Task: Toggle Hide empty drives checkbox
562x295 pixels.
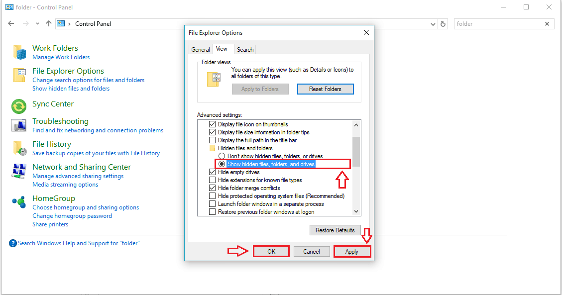Action: pyautogui.click(x=212, y=172)
